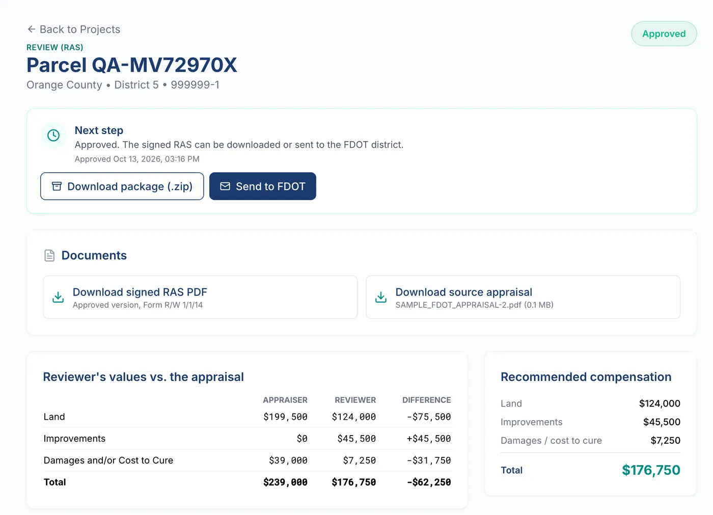Click the back arrow icon beside Back to Projects
The image size is (713, 515).
(32, 29)
